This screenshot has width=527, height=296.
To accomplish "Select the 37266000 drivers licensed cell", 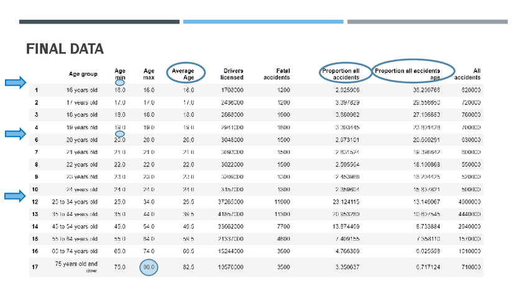I will [230, 202].
